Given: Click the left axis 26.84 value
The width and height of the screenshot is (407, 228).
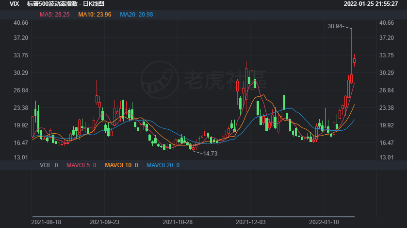Looking at the screenshot, I should pos(21,90).
